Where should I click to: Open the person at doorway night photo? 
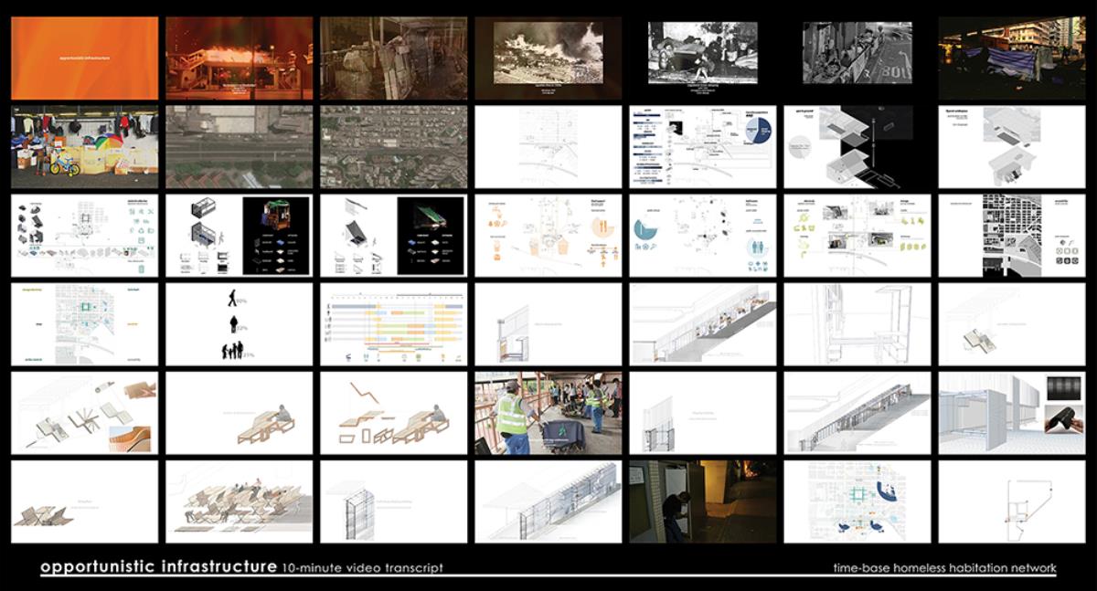click(702, 501)
